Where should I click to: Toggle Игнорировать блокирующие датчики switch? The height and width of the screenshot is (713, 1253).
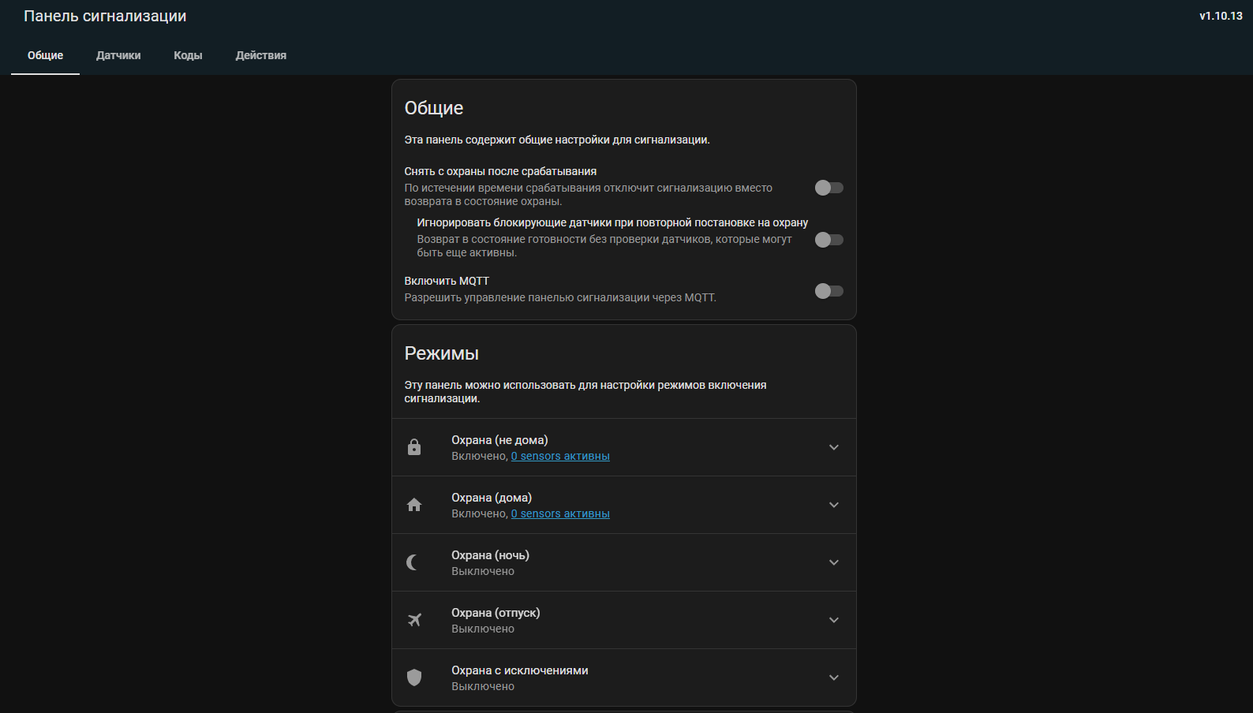[829, 240]
